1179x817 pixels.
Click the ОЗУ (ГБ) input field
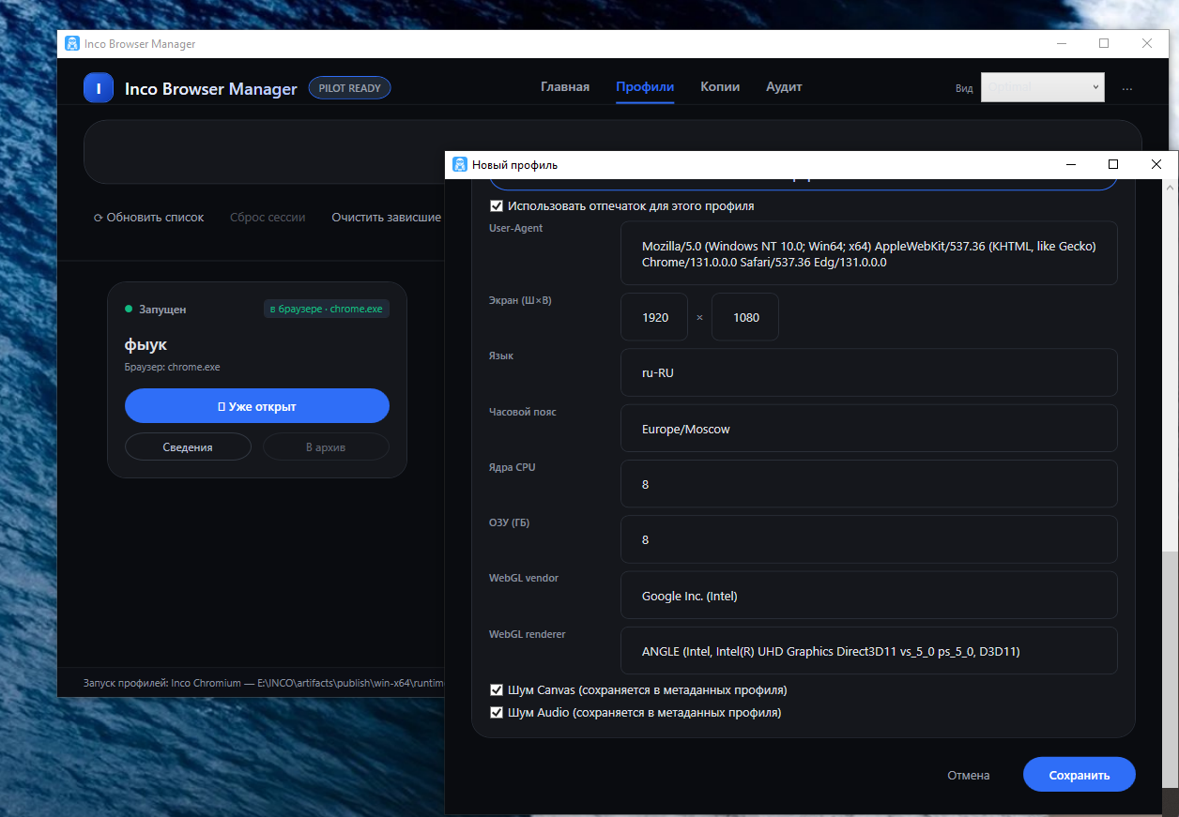(869, 539)
